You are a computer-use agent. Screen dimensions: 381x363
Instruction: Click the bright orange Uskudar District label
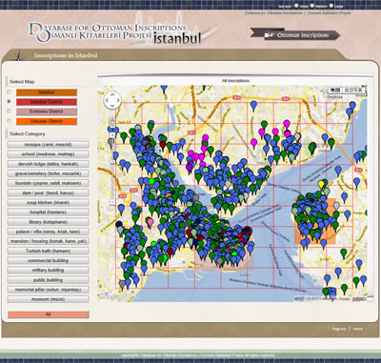pyautogui.click(x=47, y=121)
